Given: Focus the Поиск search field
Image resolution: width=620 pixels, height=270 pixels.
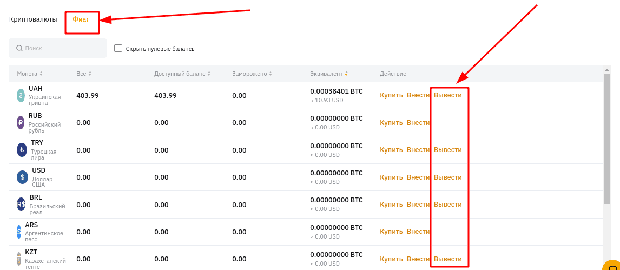Looking at the screenshot, I should [58, 48].
